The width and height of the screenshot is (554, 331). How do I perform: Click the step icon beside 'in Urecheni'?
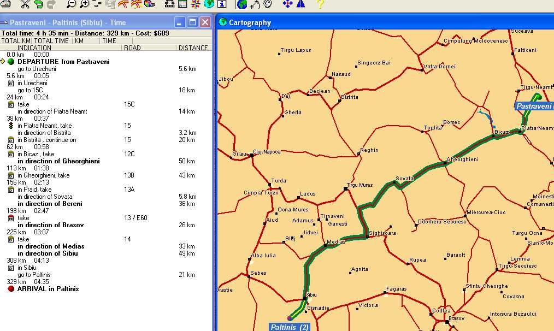tap(11, 83)
